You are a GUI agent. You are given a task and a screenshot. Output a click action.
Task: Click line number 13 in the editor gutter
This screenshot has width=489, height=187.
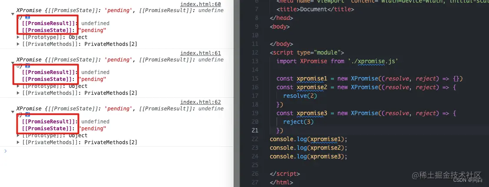tap(255, 61)
